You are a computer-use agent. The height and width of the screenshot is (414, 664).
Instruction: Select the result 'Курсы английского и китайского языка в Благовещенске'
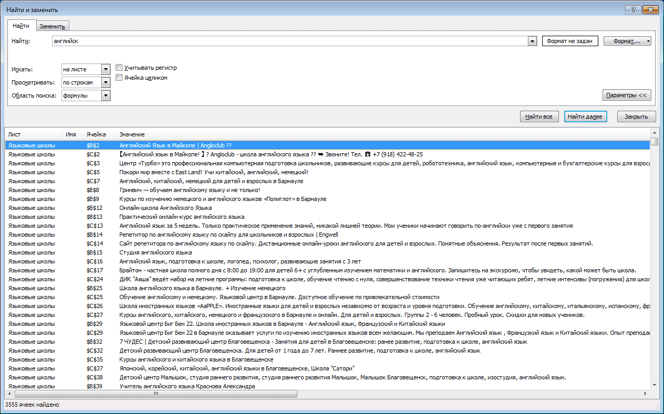(327, 359)
